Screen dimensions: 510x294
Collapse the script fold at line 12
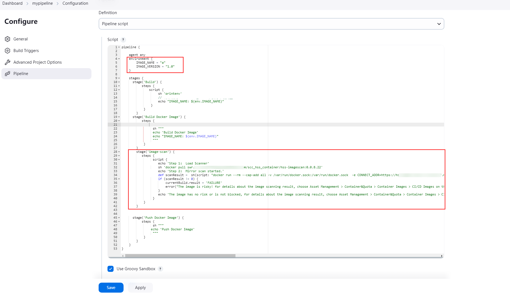point(119,90)
